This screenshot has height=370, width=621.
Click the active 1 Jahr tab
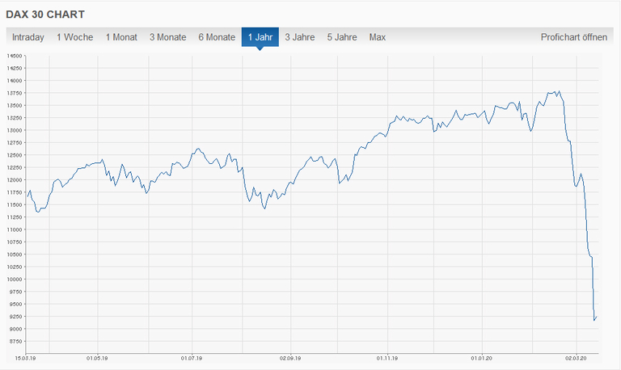pos(260,37)
